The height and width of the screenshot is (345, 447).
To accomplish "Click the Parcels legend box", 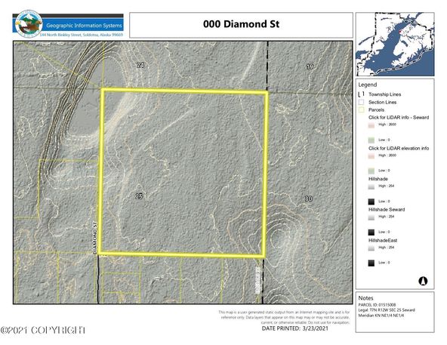I will [362, 109].
